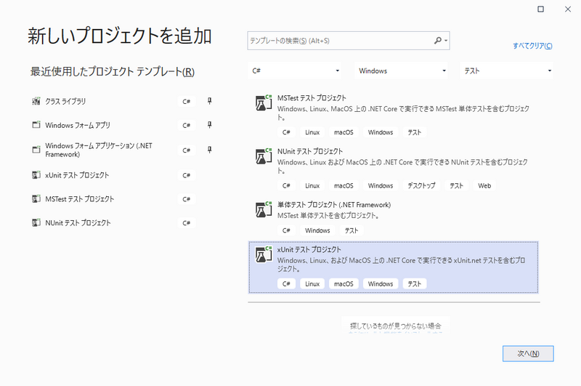581x386 pixels.
Task: Open the テスト project type dropdown
Action: (506, 71)
